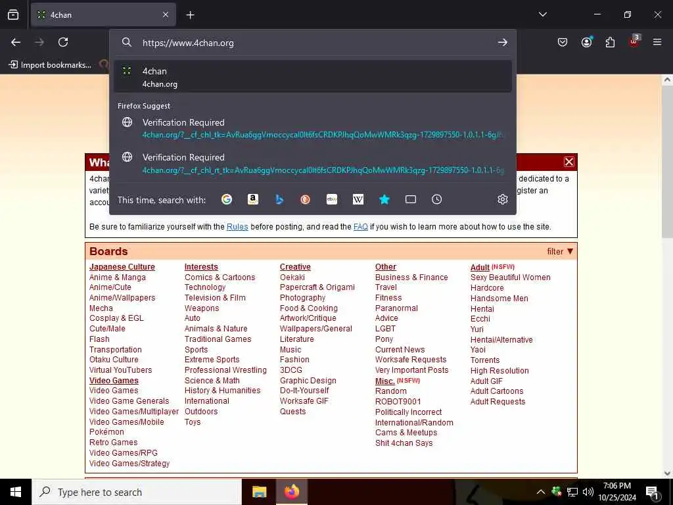Open the Firefox View icon

pos(13,14)
